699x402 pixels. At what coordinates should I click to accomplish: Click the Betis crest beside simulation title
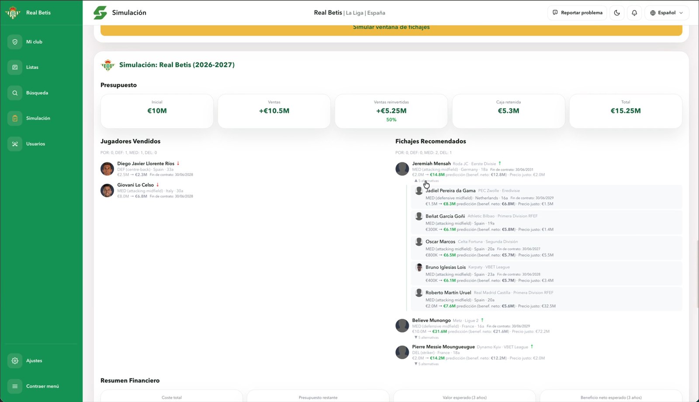tap(107, 65)
